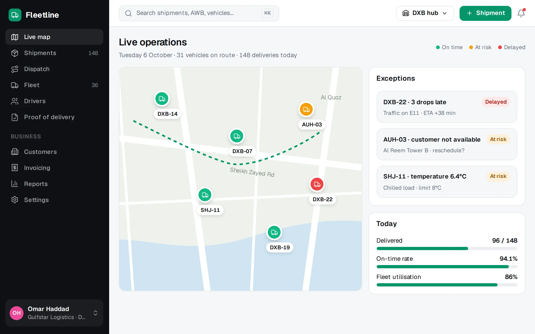
Task: Click the Drivers people icon
Action: 15,101
